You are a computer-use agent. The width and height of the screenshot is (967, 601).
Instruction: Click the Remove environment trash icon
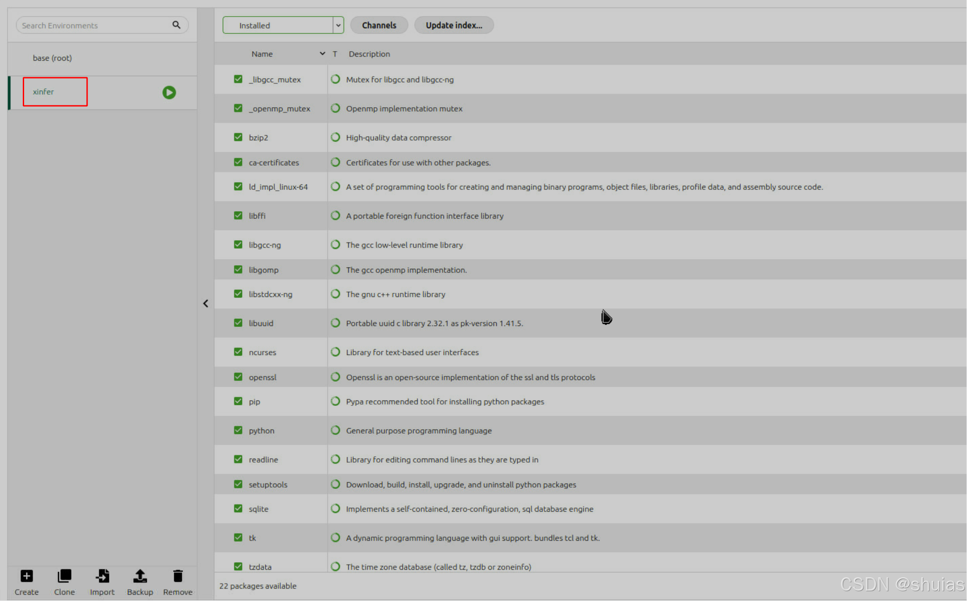(178, 576)
